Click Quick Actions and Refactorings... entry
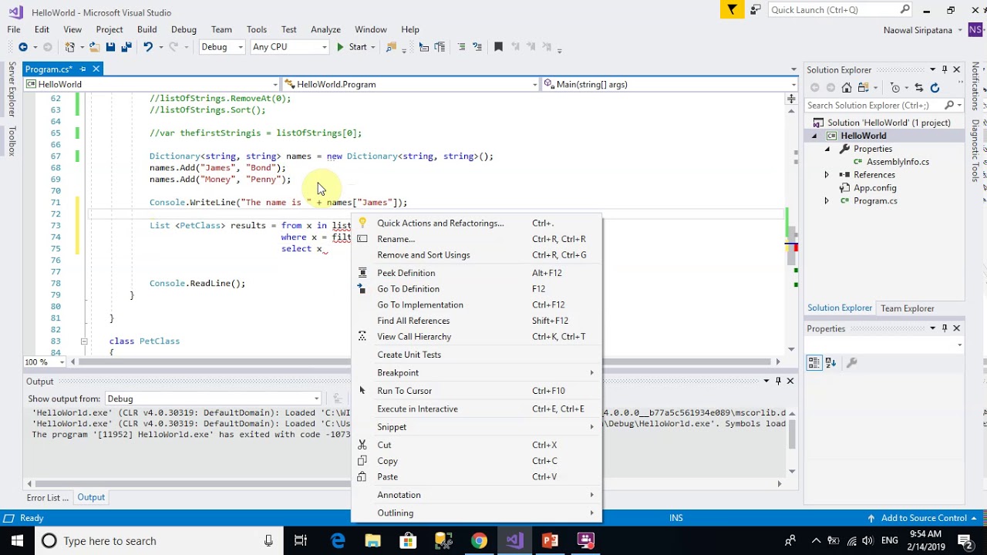This screenshot has height=555, width=987. pyautogui.click(x=476, y=224)
